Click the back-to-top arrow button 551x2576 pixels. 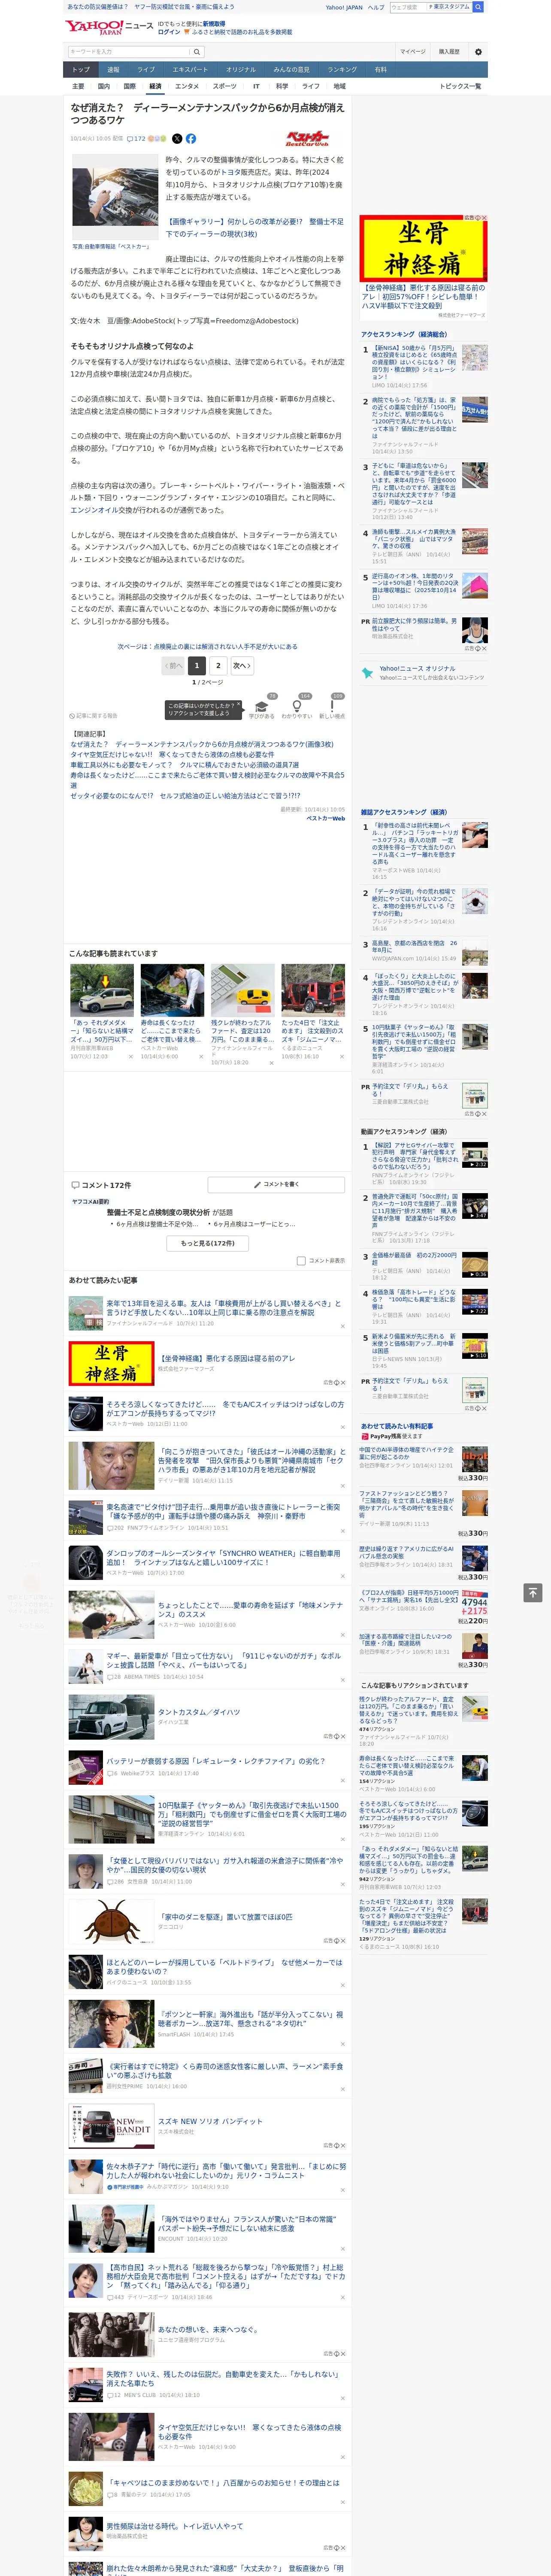pos(533,1592)
